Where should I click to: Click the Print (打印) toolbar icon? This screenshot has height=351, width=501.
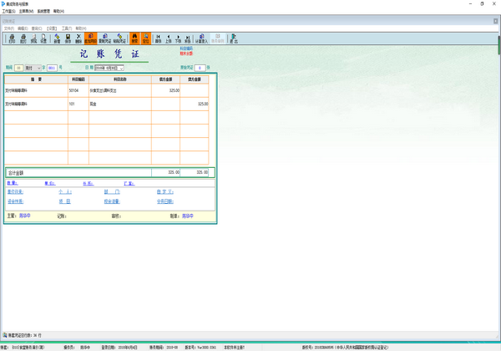tap(12, 38)
